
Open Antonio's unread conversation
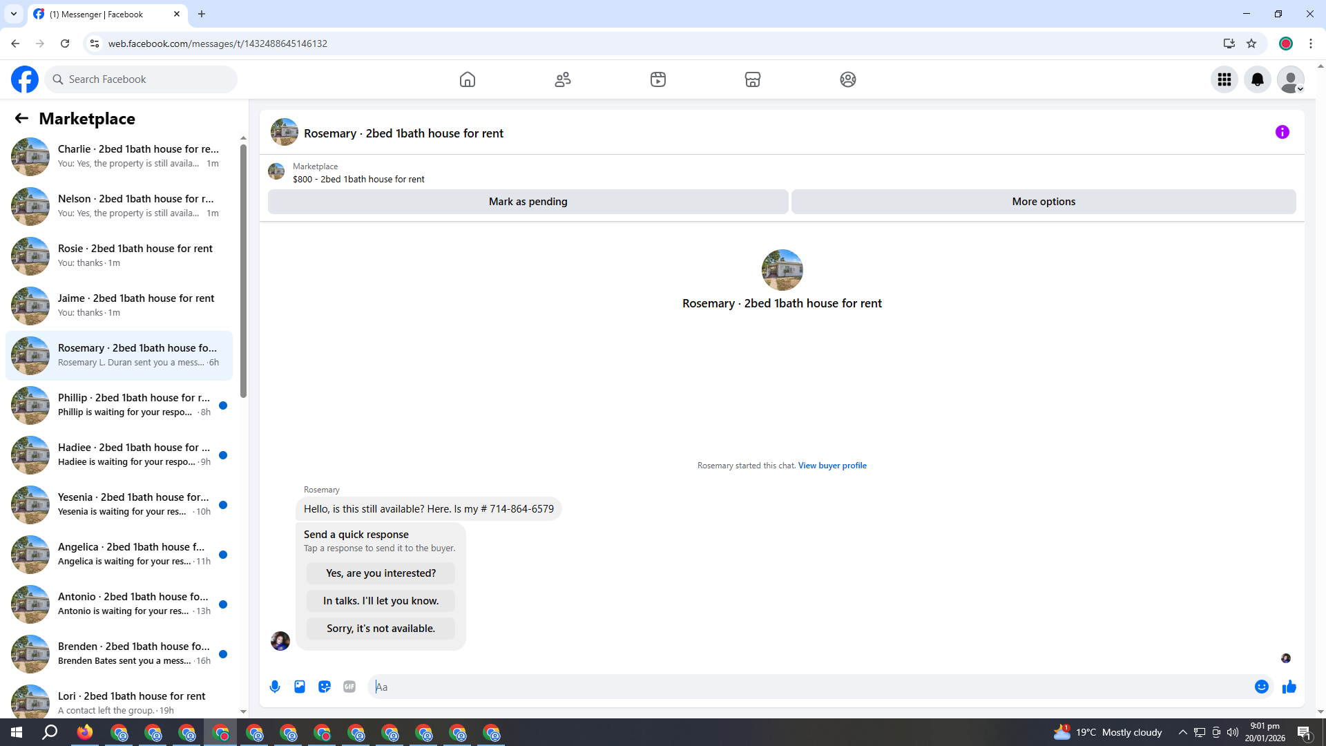coord(119,604)
